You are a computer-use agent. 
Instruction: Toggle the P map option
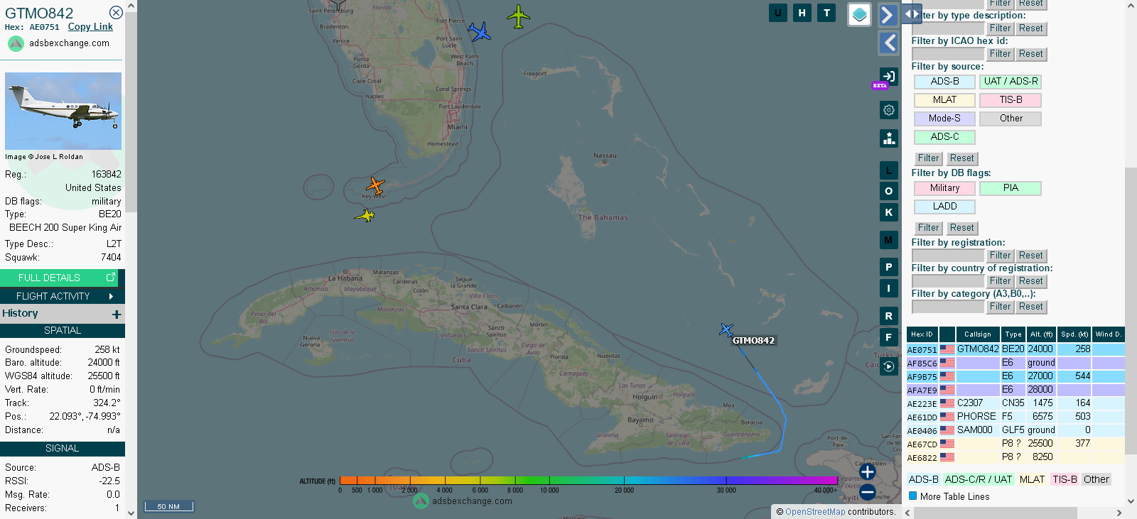[x=888, y=267]
